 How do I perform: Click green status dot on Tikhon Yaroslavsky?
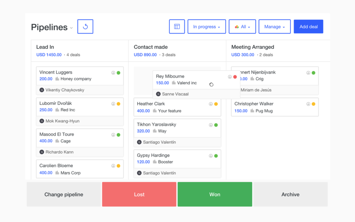216,125
